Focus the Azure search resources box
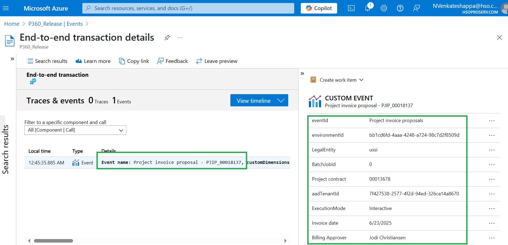 point(188,8)
